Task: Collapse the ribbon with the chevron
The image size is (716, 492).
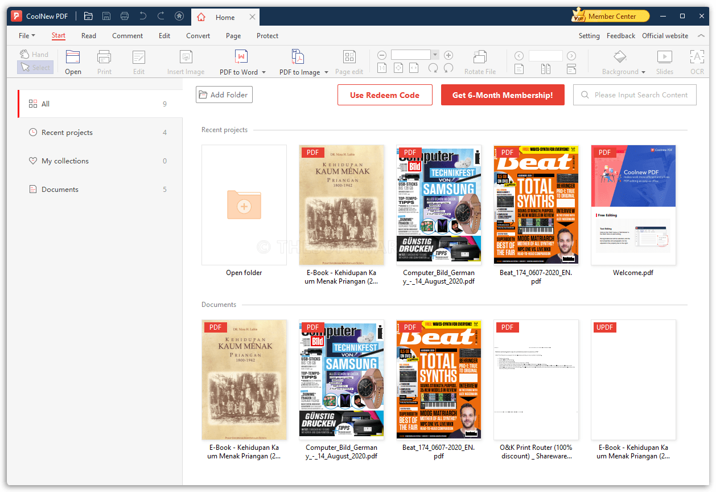Action: tap(701, 36)
